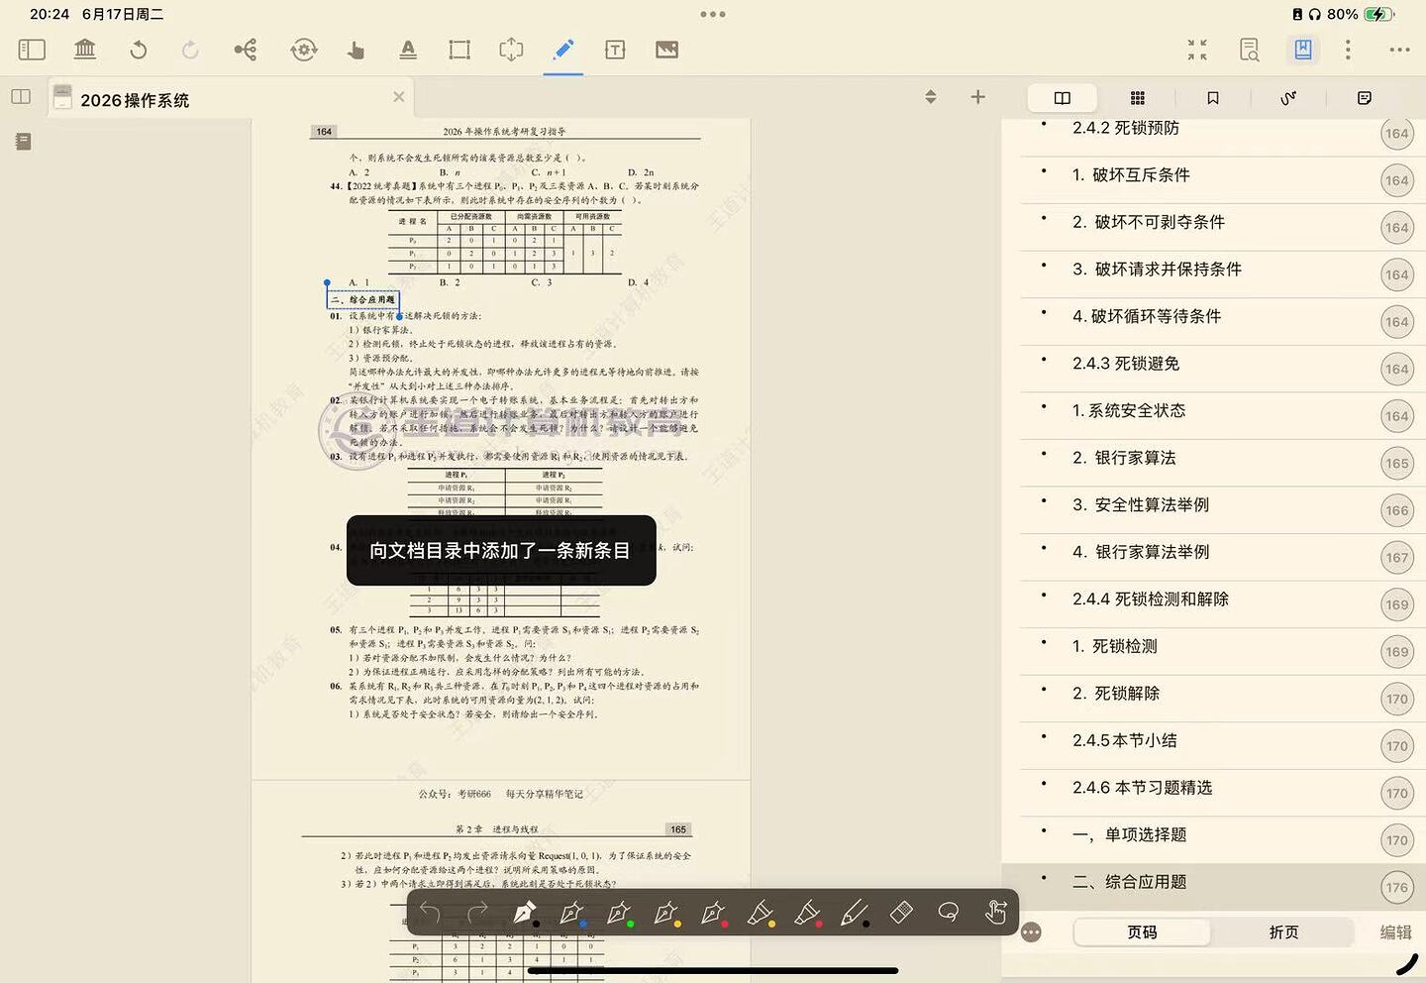Select the crop frame tool
Screen dimensions: 1426x983
click(511, 50)
